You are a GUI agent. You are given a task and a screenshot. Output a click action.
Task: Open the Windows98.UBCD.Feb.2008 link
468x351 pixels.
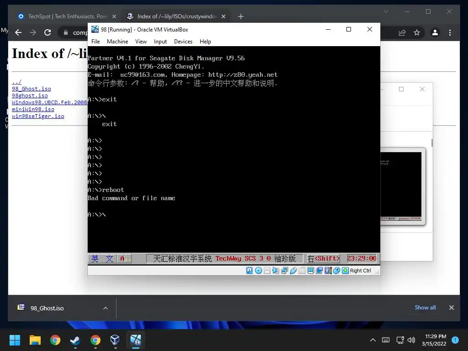49,102
